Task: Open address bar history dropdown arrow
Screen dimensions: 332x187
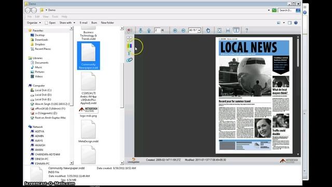Action: click(269, 10)
